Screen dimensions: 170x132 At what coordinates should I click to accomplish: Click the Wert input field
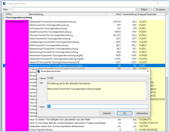click(98, 106)
